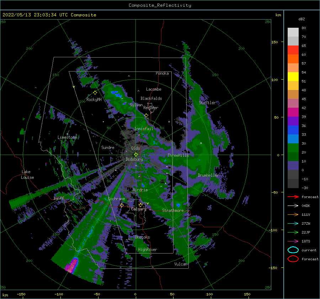Pick the pink 45–42 dBZ swatch
This screenshot has height=299, width=320.
click(293, 103)
